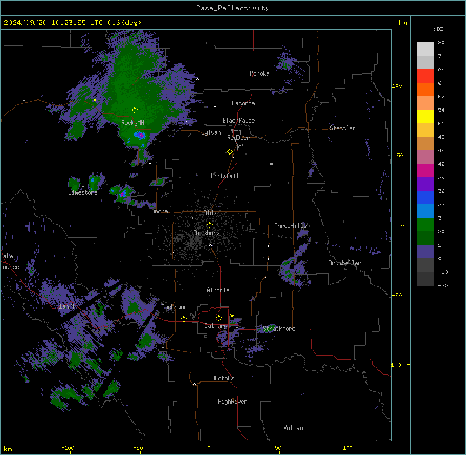
Task: Click the Airdrie city label
Action: 218,290
